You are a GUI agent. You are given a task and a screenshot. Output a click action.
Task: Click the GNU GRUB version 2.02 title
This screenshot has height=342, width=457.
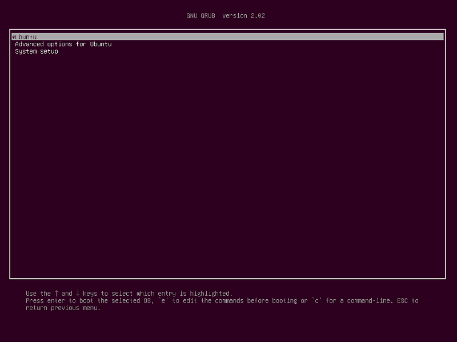pyautogui.click(x=226, y=16)
